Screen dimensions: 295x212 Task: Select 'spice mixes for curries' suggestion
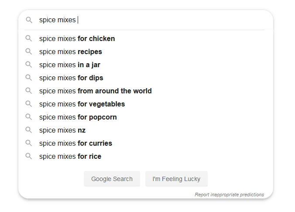click(75, 144)
